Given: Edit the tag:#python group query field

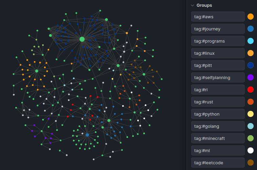Looking at the screenshot, I should coord(218,114).
